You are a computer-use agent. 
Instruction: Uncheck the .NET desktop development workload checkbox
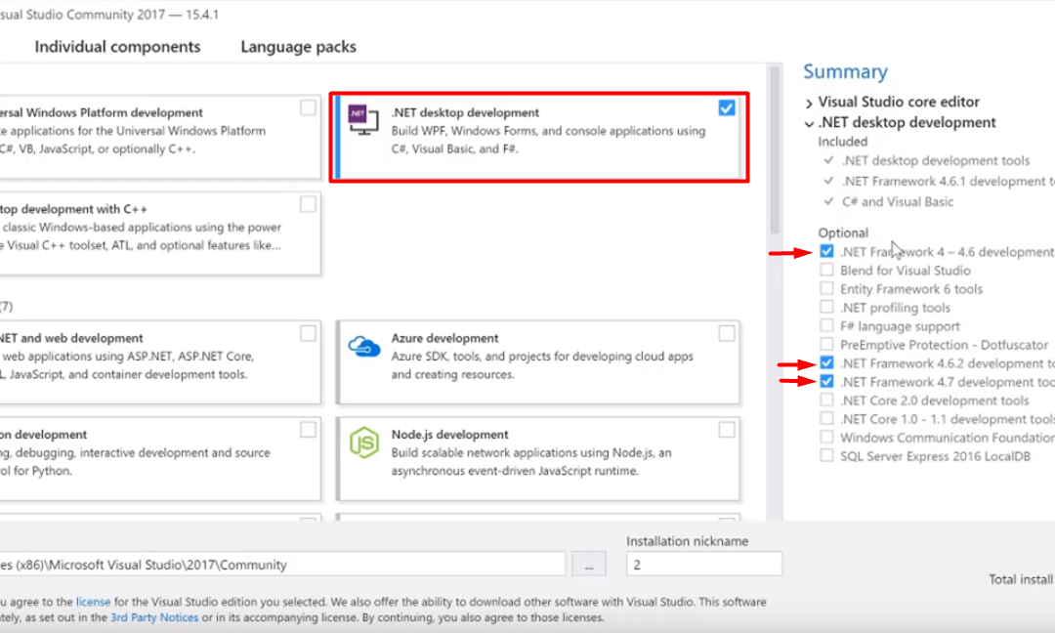click(727, 107)
